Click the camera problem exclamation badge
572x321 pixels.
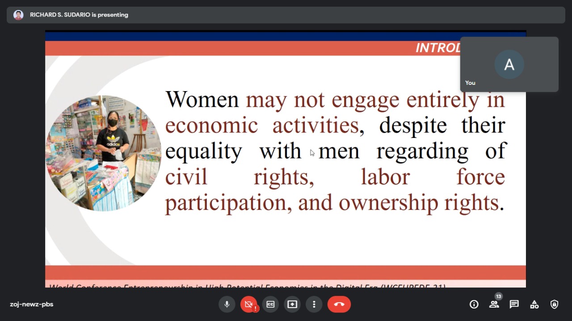pyautogui.click(x=255, y=308)
